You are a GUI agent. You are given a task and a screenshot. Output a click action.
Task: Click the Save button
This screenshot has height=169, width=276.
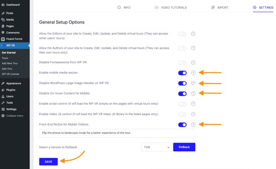(x=48, y=161)
